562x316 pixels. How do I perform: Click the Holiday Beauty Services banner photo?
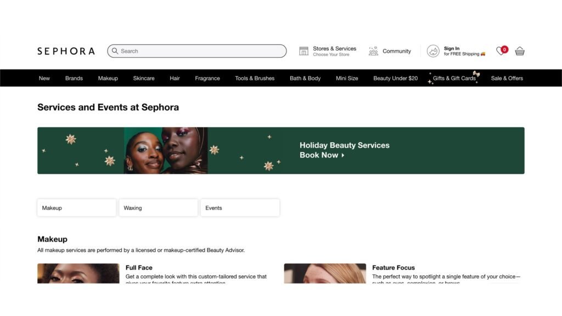tap(166, 150)
